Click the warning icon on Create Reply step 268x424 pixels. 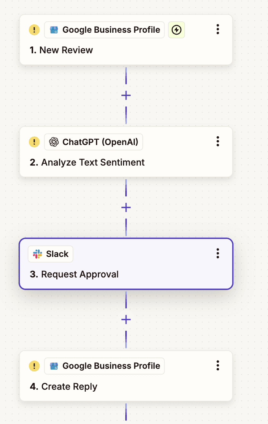[x=34, y=366]
